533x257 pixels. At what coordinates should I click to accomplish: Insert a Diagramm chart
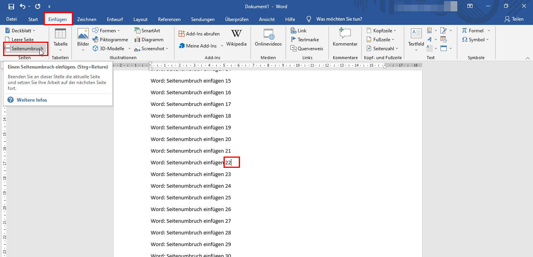(149, 39)
